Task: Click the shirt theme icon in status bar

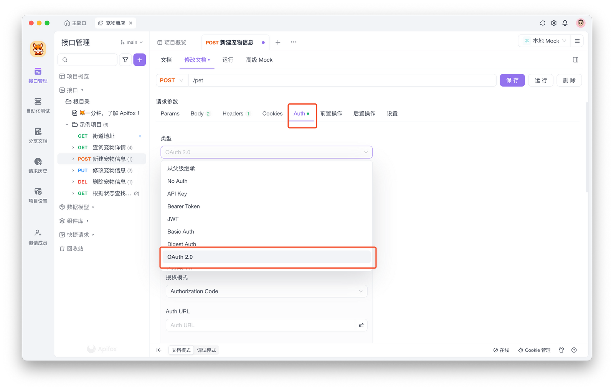Action: click(x=561, y=350)
